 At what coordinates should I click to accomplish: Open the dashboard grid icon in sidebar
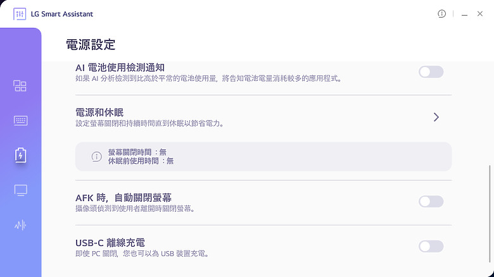[x=20, y=85]
